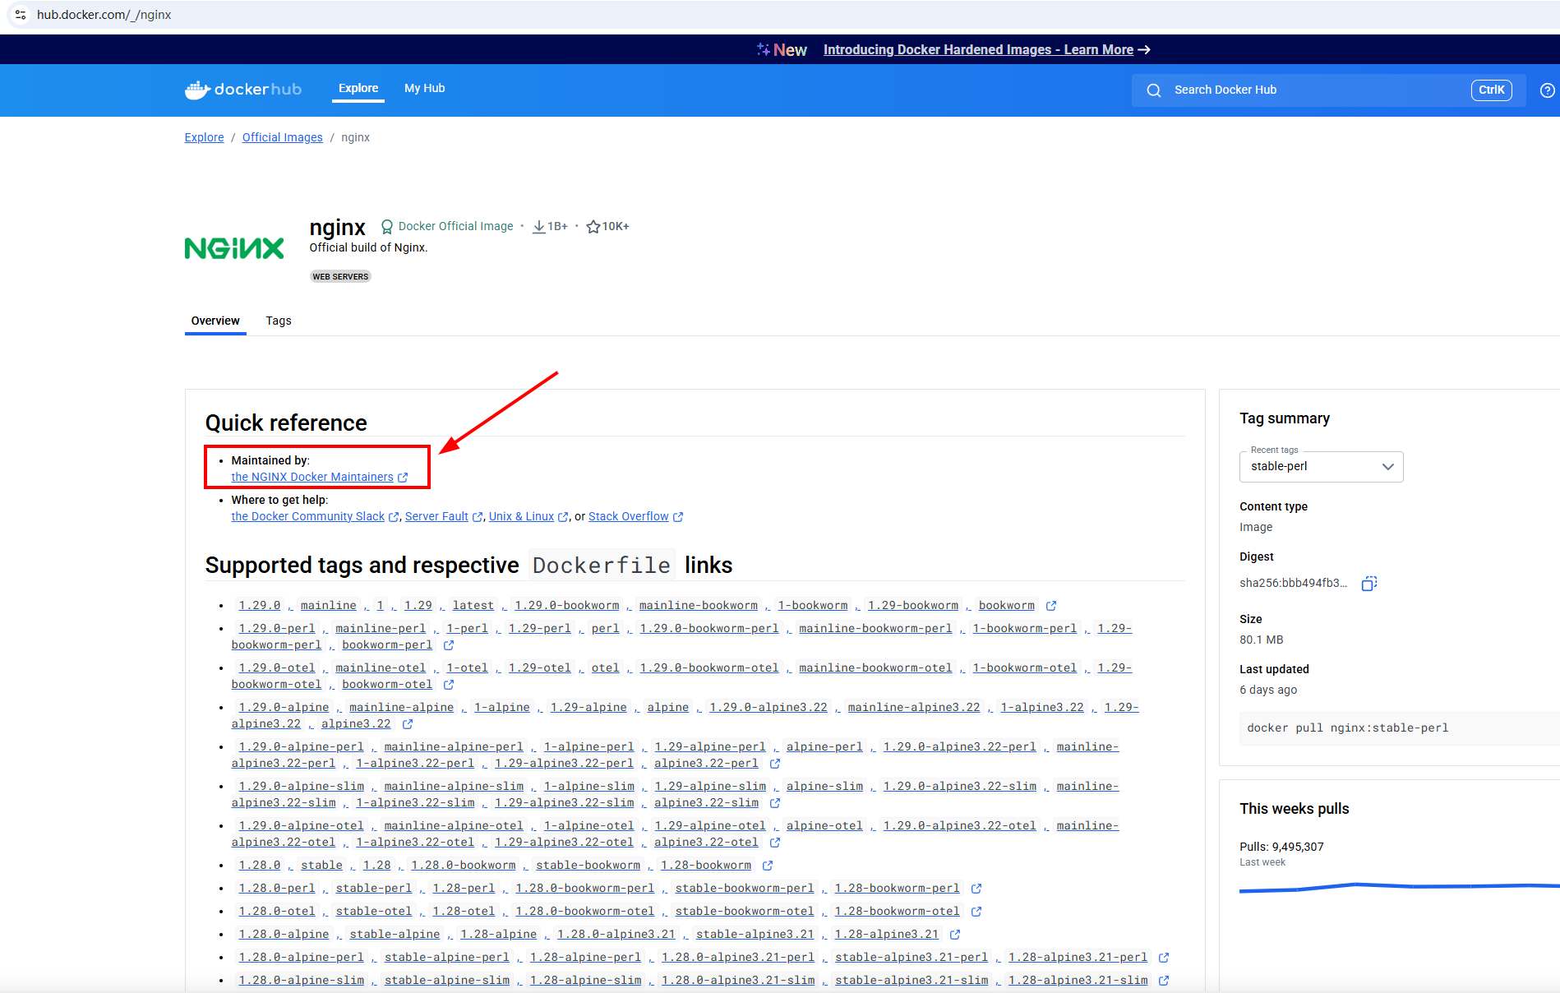The width and height of the screenshot is (1560, 993).
Task: Open external link icon after 1.28-alpine3.21-slim row
Action: [1164, 981]
